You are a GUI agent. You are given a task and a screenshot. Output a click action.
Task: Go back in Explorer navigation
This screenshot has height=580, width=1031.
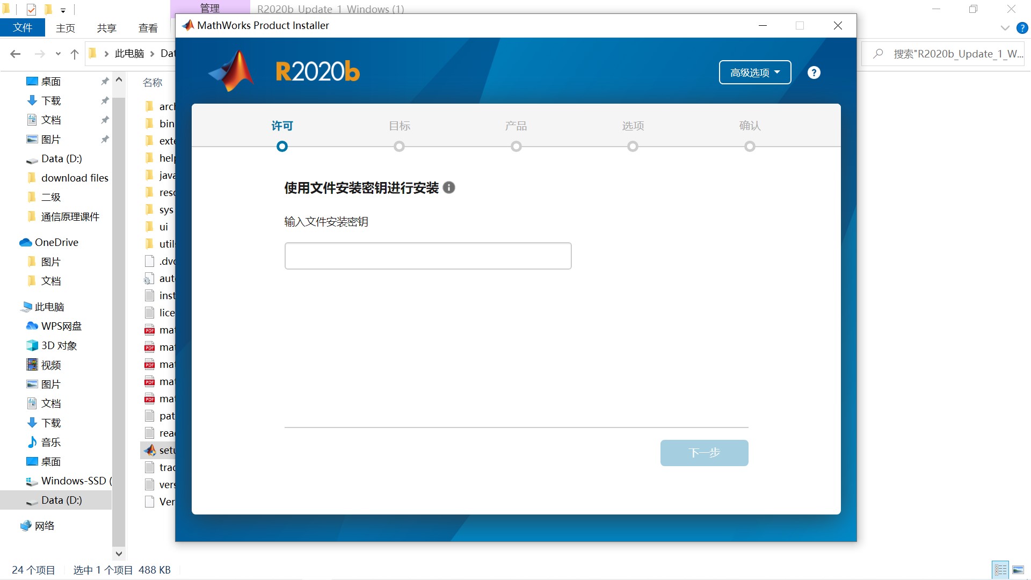coord(16,54)
